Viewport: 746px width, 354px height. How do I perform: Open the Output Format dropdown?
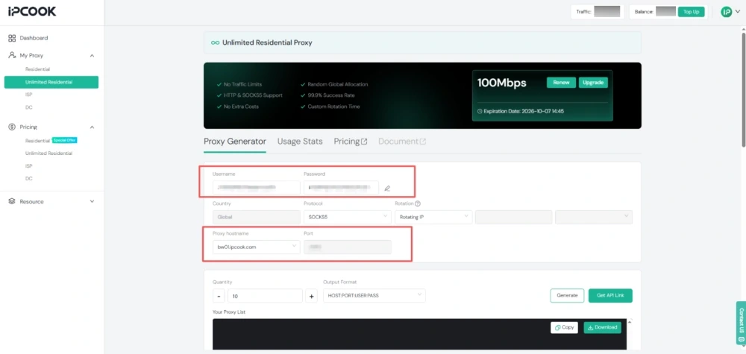[374, 296]
